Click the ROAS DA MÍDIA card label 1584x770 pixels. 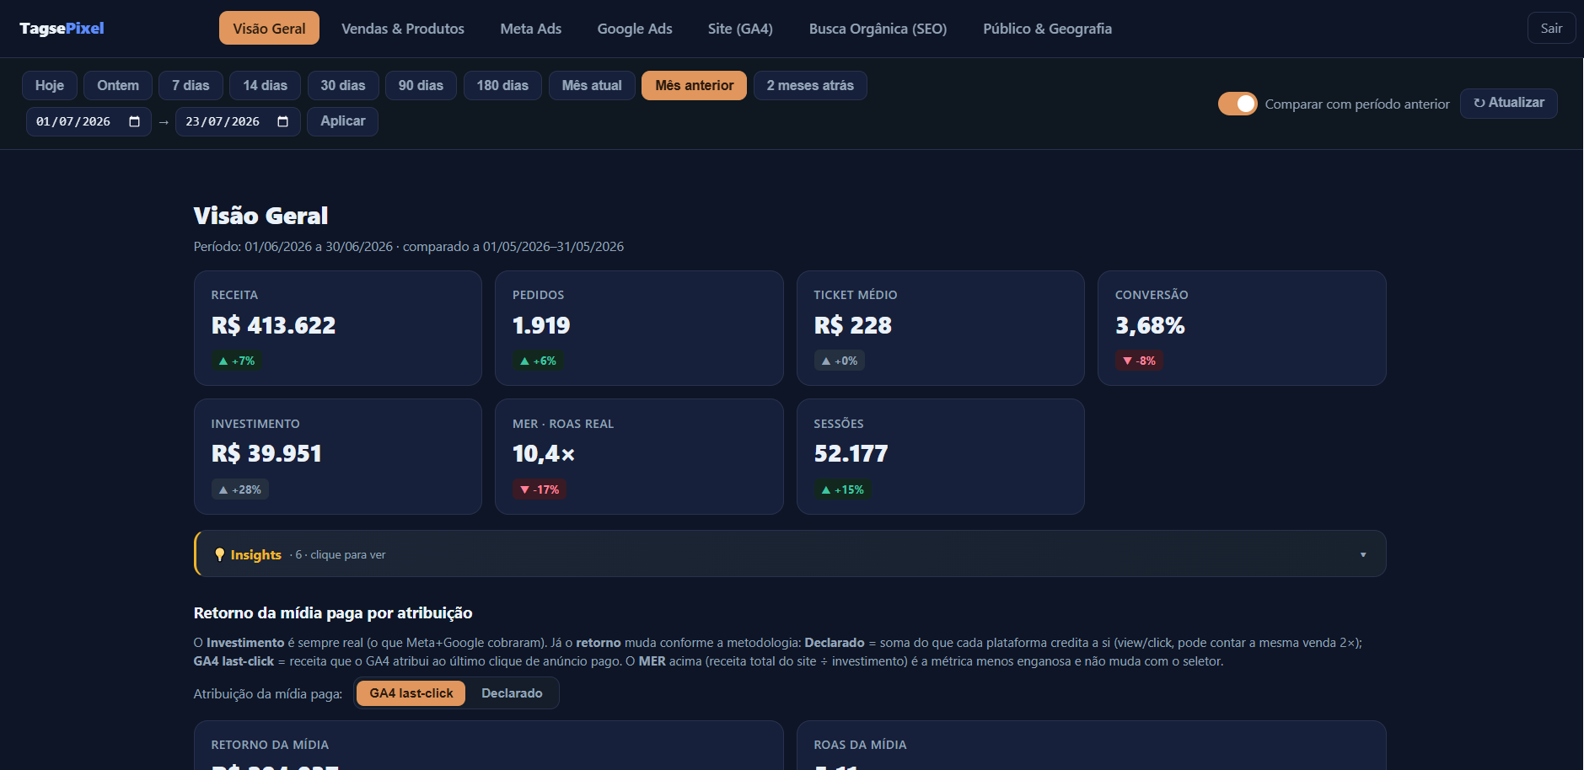pos(860,745)
